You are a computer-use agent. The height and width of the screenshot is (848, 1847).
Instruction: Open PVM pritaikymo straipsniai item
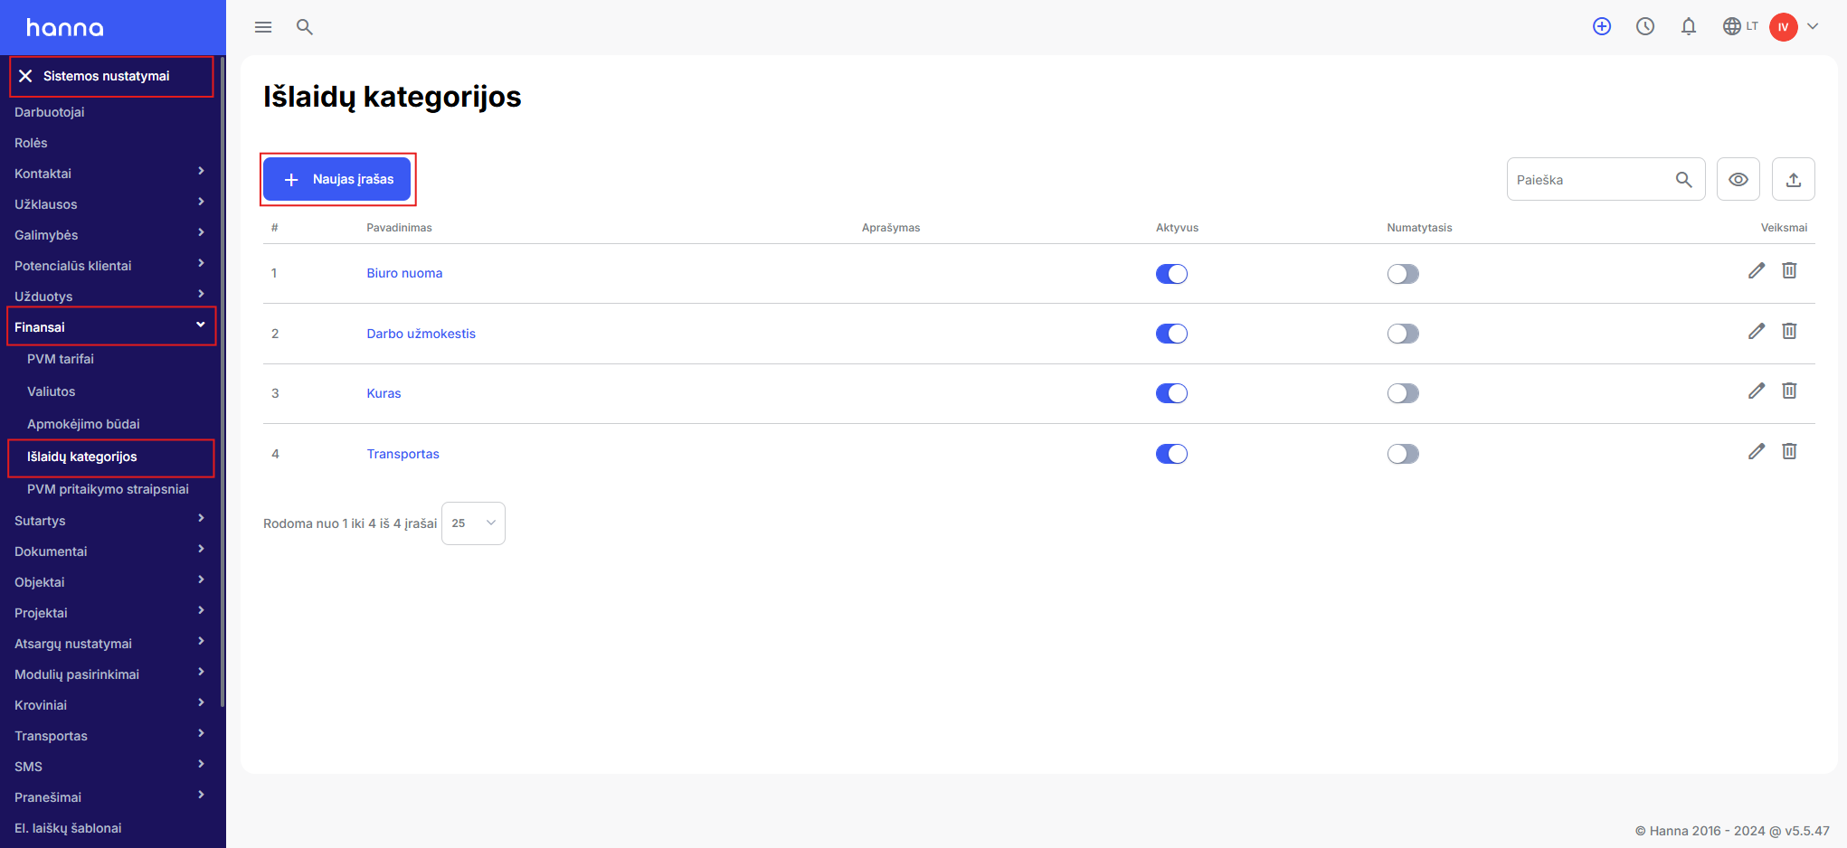click(108, 489)
